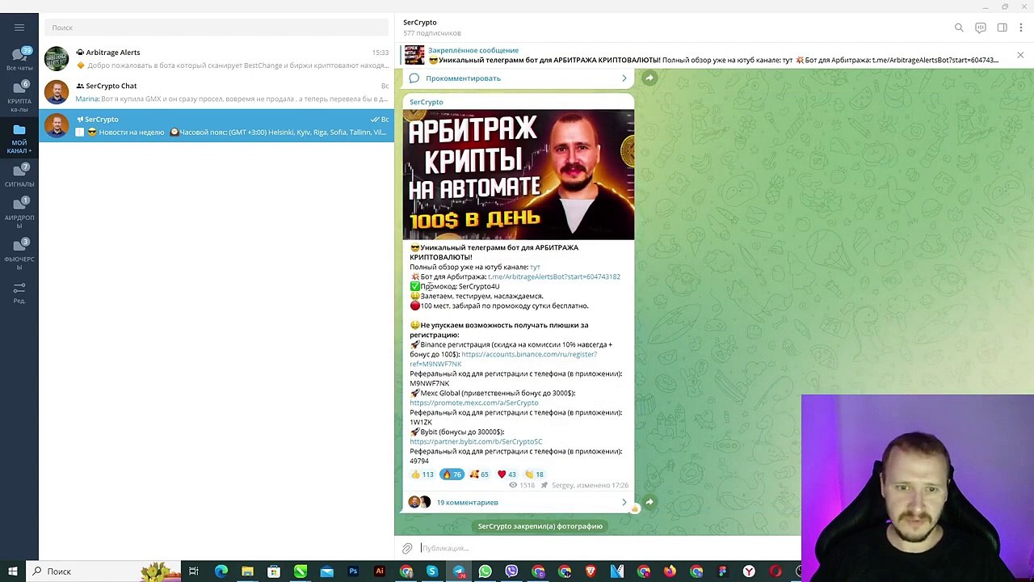Screen dimensions: 1034x582
Task: Launch Photoshop from the taskbar
Action: coord(353,571)
